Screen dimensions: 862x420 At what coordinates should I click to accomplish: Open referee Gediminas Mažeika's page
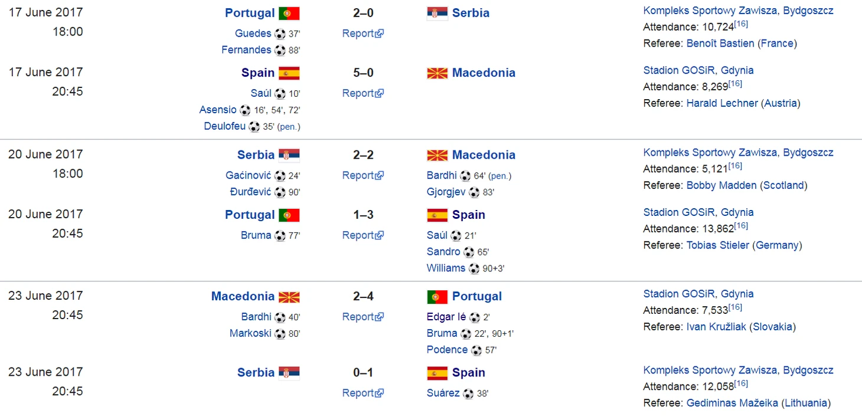[732, 403]
